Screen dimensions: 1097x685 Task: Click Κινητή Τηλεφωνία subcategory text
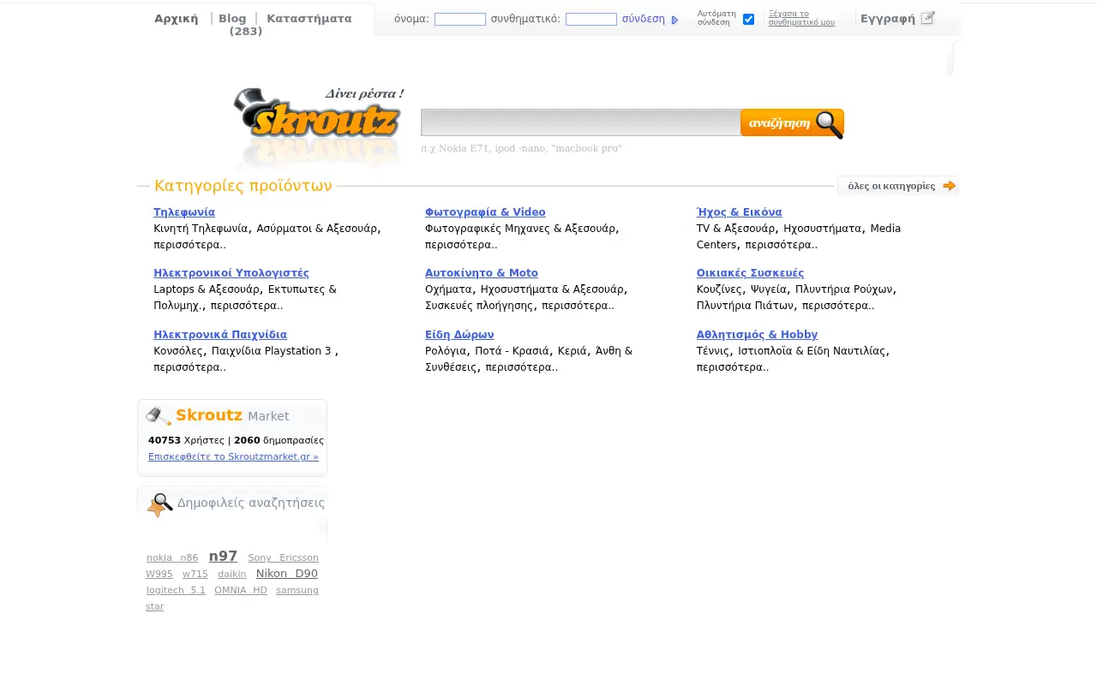[201, 229]
